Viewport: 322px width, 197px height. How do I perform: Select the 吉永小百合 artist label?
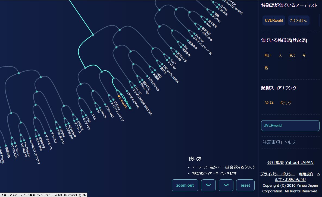coord(39,144)
